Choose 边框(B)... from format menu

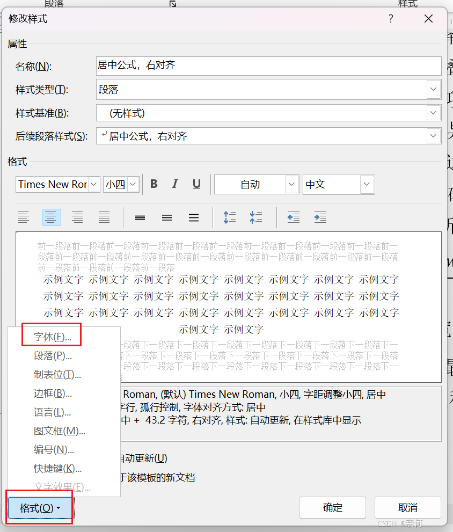tap(53, 393)
